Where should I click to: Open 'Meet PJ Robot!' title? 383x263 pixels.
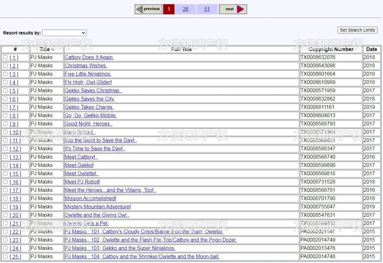tap(82, 182)
